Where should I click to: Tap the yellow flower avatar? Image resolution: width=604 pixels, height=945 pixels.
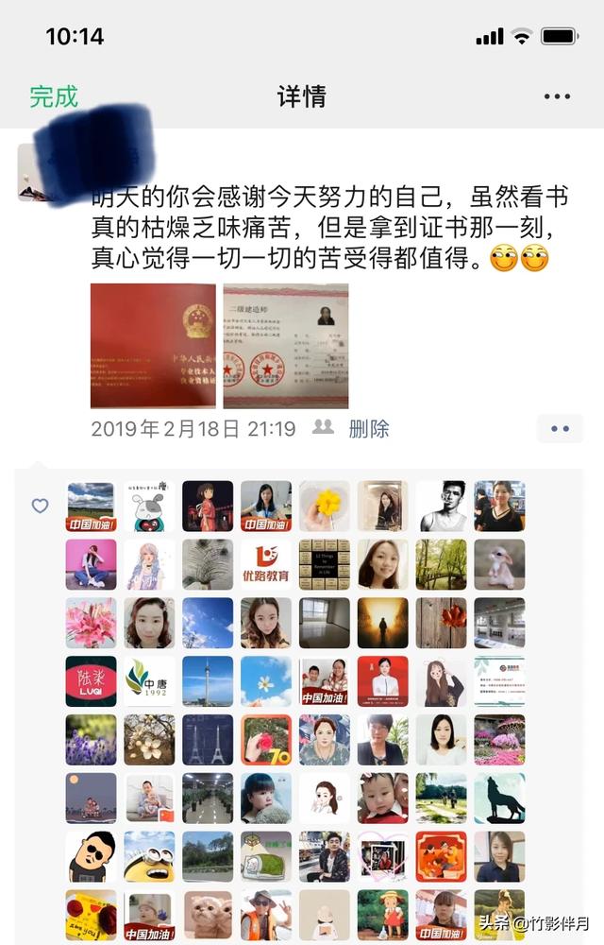coord(325,506)
